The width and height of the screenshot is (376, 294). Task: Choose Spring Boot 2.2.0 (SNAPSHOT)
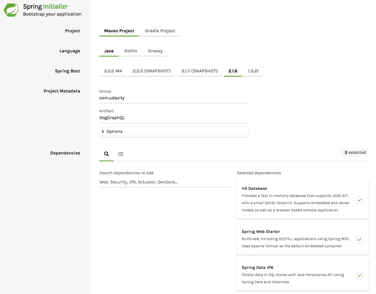coord(152,71)
